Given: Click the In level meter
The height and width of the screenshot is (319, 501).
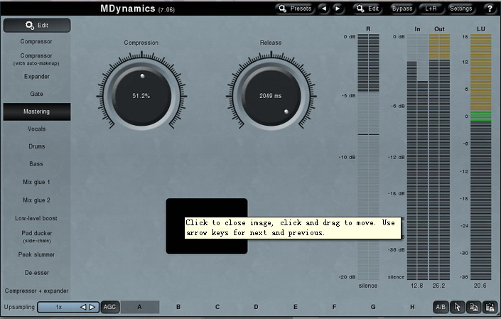Looking at the screenshot, I should 417,157.
